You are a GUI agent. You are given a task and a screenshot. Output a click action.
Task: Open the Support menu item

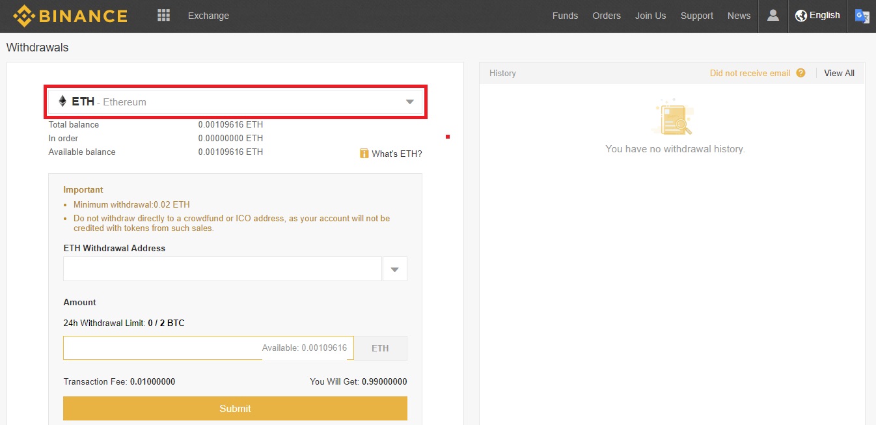pyautogui.click(x=697, y=16)
